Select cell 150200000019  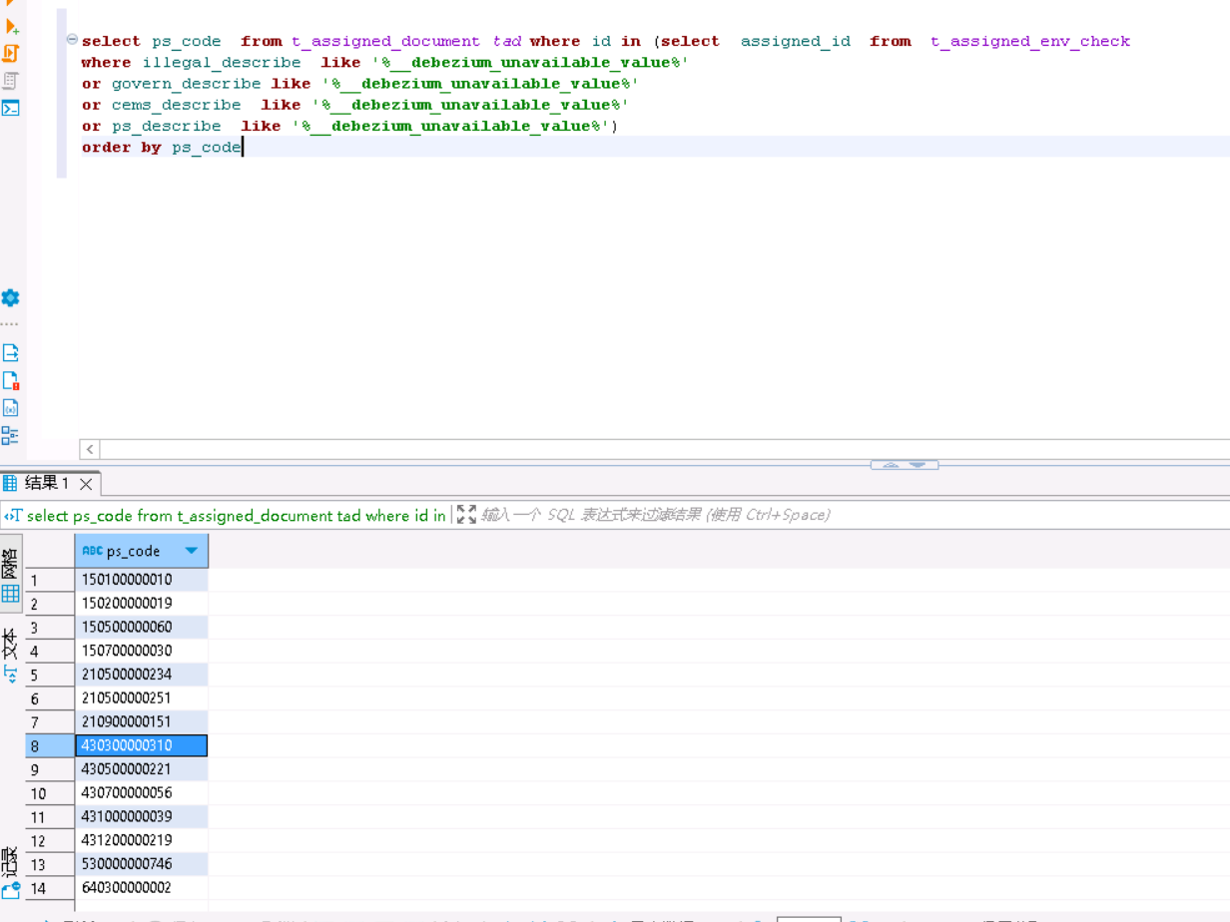click(x=142, y=604)
